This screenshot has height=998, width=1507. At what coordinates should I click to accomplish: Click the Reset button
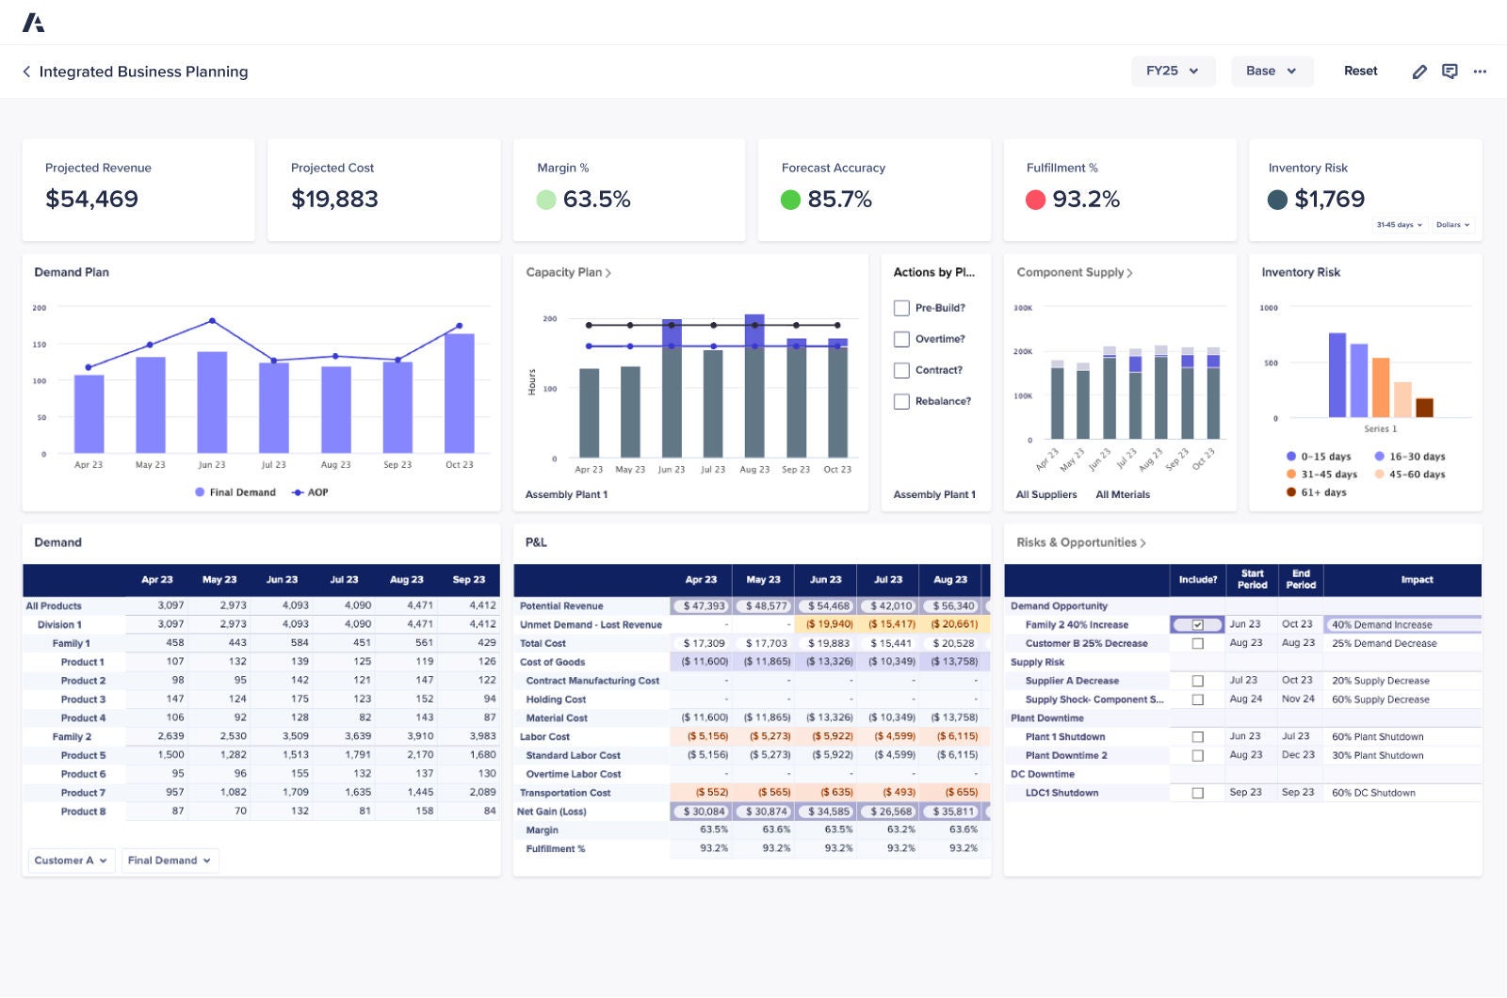pos(1360,71)
